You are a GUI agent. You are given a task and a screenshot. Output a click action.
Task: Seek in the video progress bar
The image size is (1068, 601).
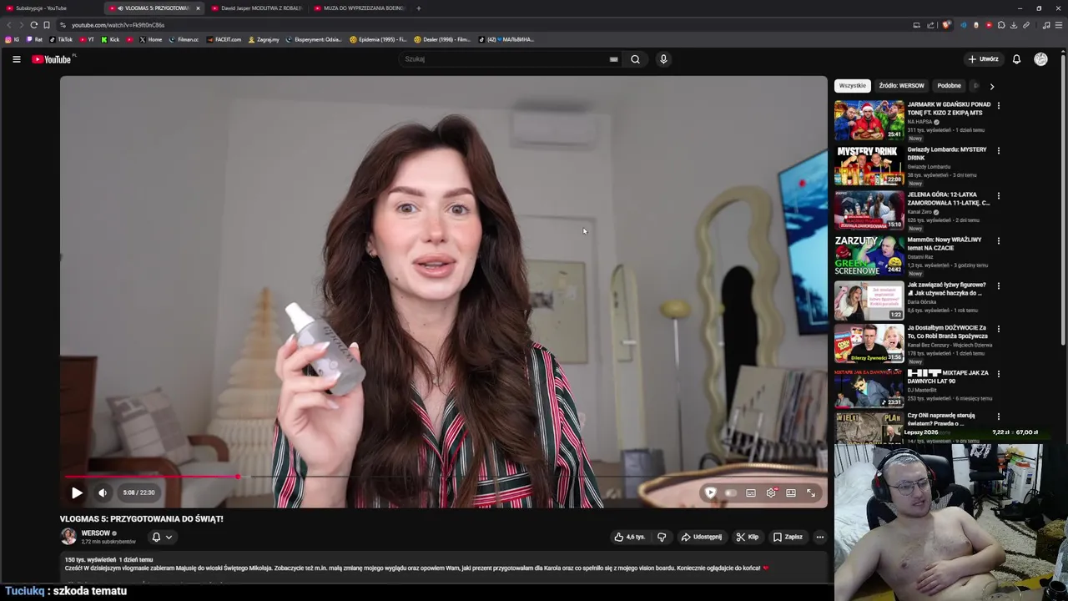tap(444, 477)
